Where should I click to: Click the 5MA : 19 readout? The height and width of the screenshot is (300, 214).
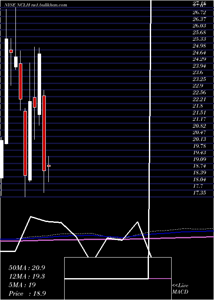[x=22, y=285]
